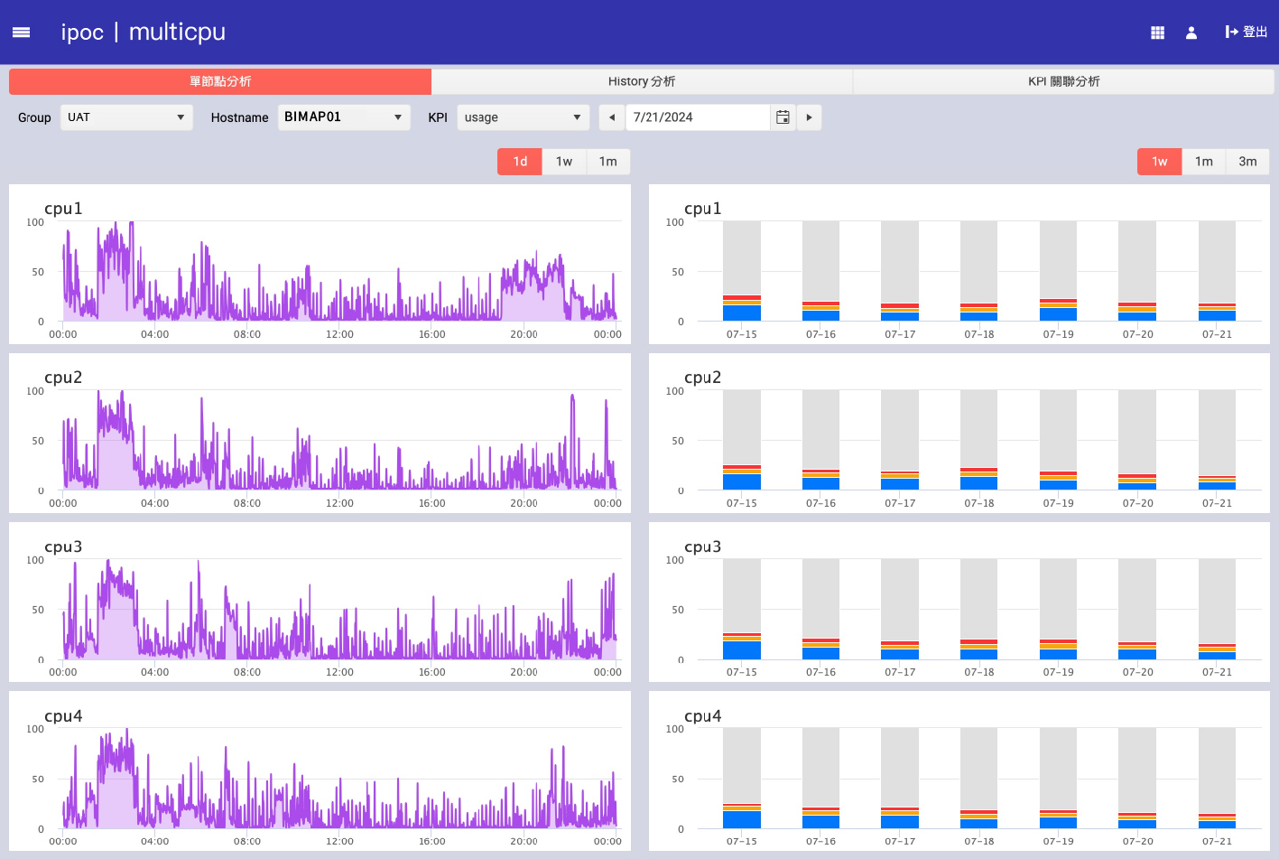Click cpu1 bar for 07-15
This screenshot has width=1279, height=859.
742,271
